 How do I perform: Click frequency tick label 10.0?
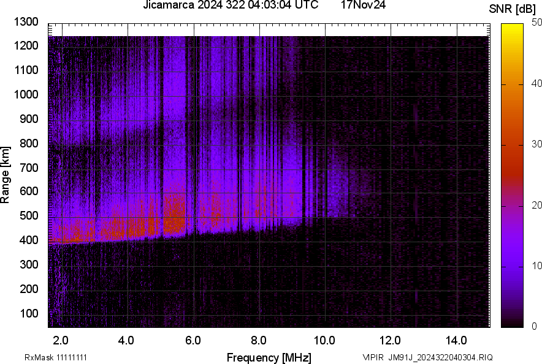(x=324, y=341)
